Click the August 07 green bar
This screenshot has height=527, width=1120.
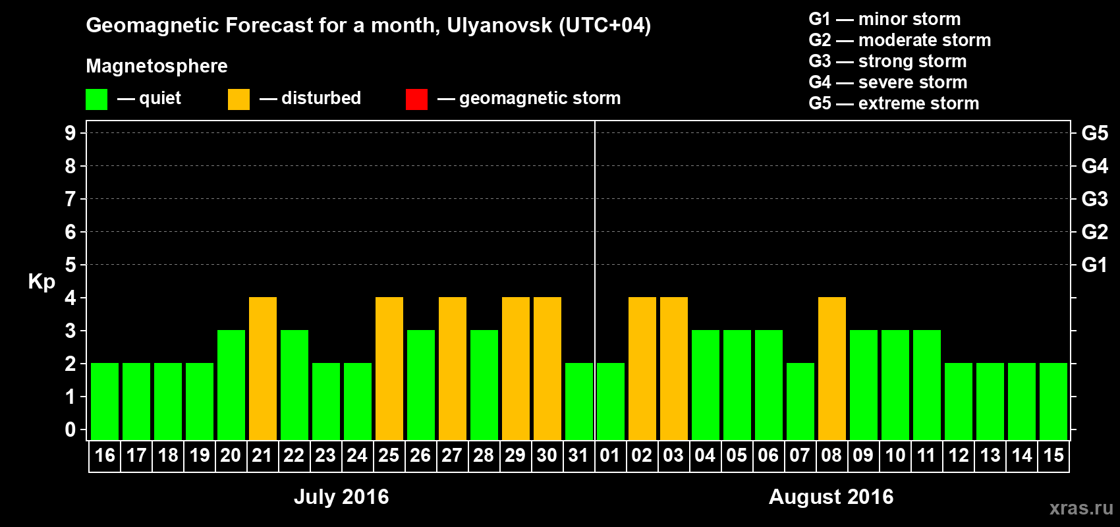click(x=800, y=401)
